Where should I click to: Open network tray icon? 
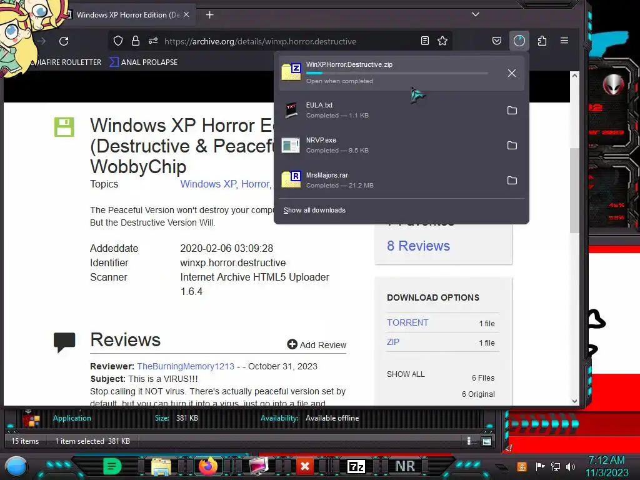coord(556,466)
